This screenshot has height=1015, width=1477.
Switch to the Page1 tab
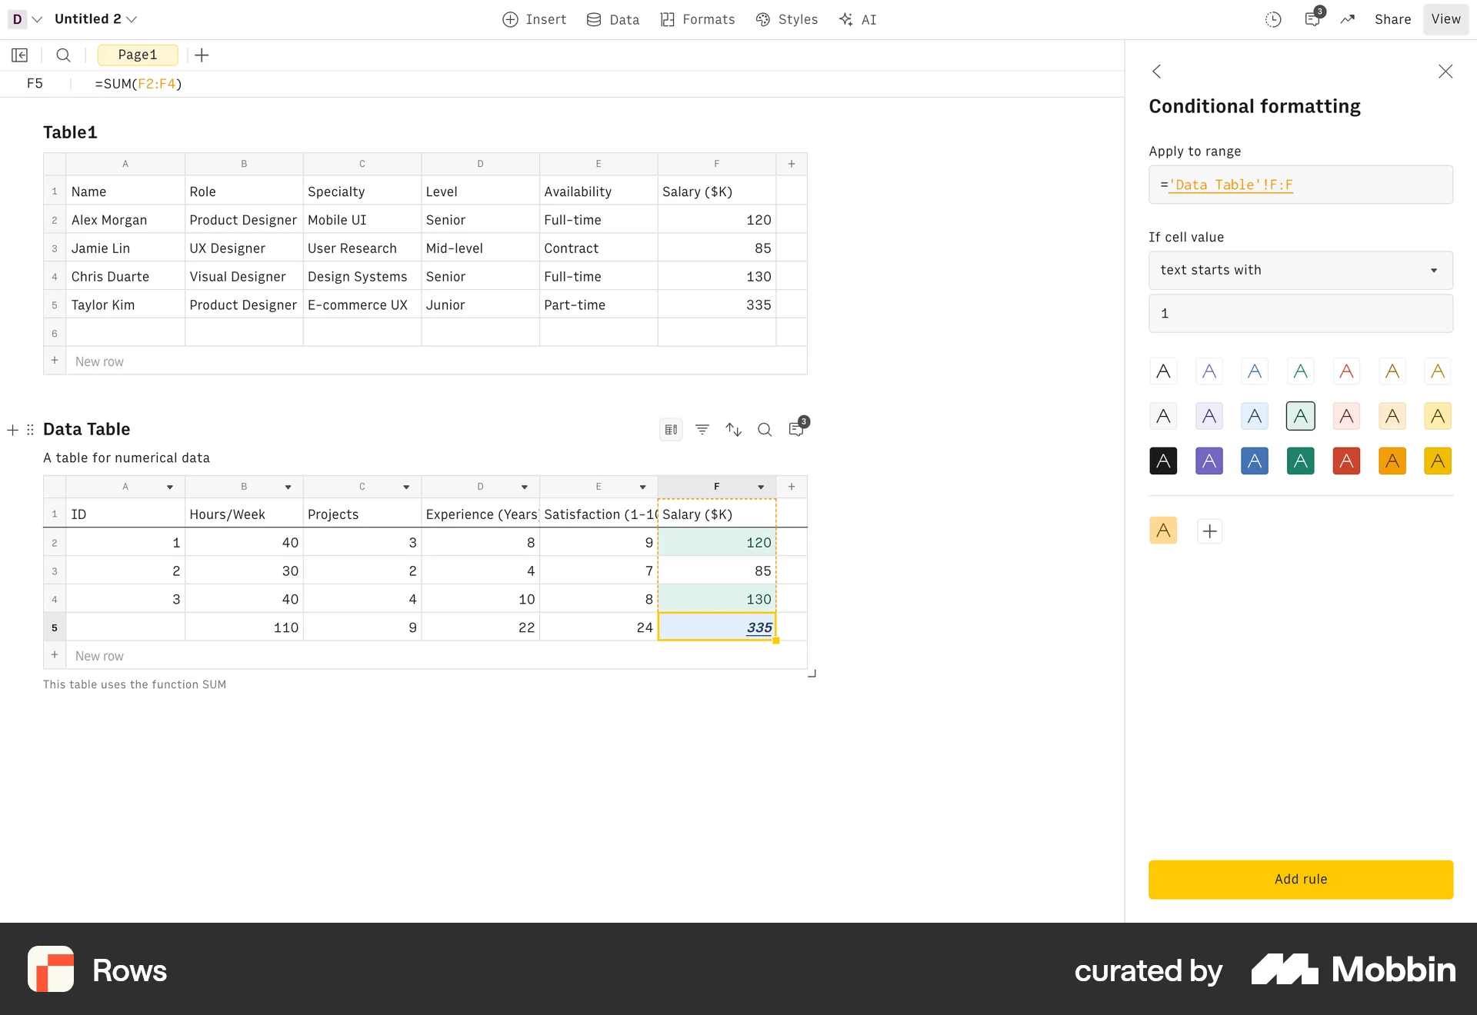[138, 55]
